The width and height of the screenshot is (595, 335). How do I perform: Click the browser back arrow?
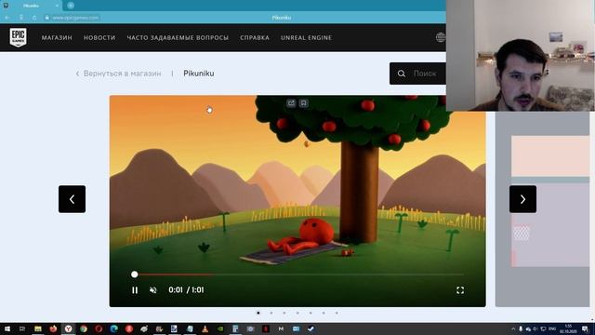click(7, 18)
